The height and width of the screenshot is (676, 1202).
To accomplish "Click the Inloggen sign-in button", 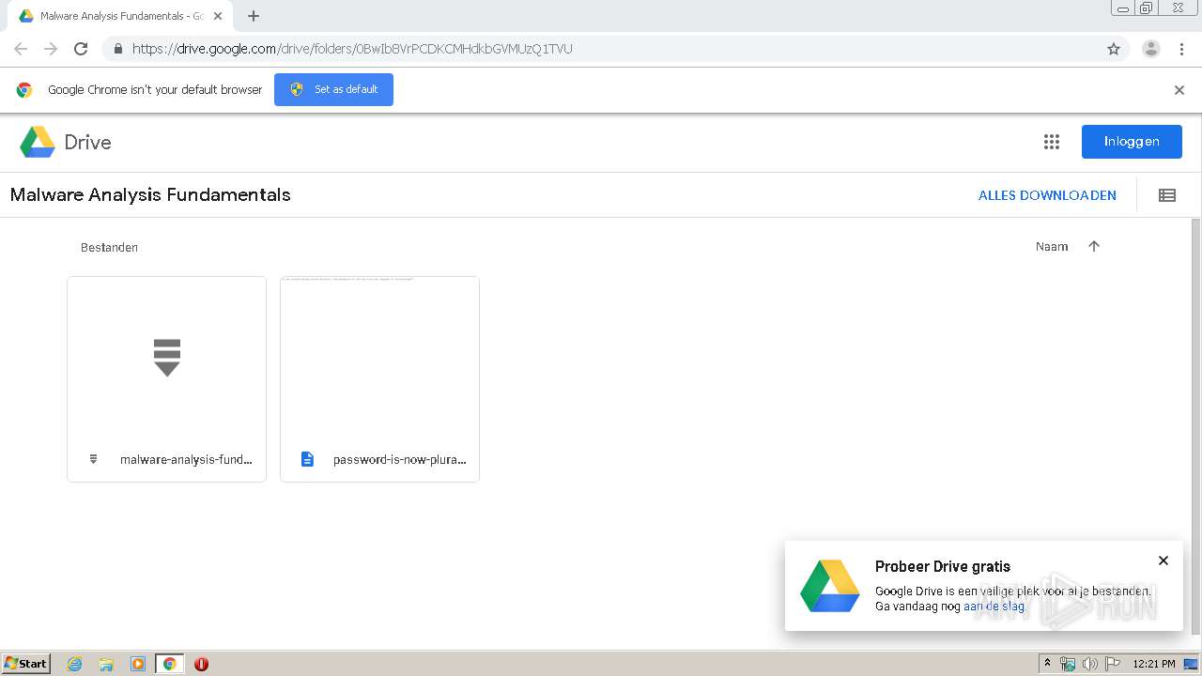I will click(1132, 142).
